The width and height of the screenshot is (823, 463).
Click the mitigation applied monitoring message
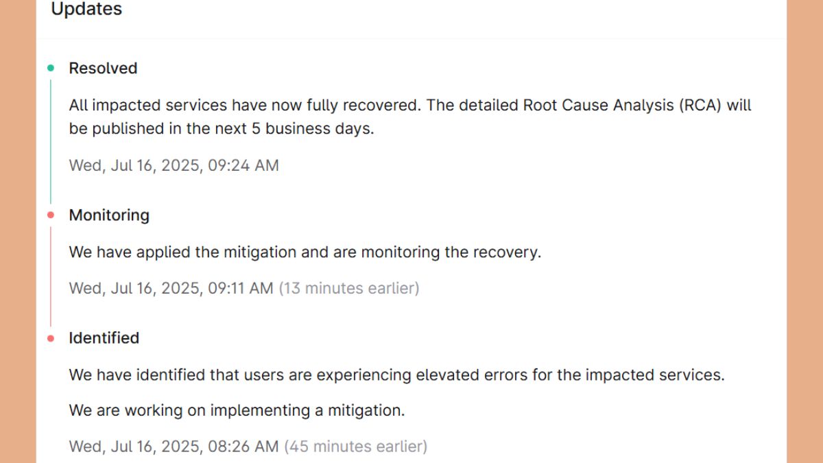click(305, 252)
